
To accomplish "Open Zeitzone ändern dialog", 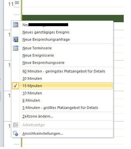I will tap(62, 116).
